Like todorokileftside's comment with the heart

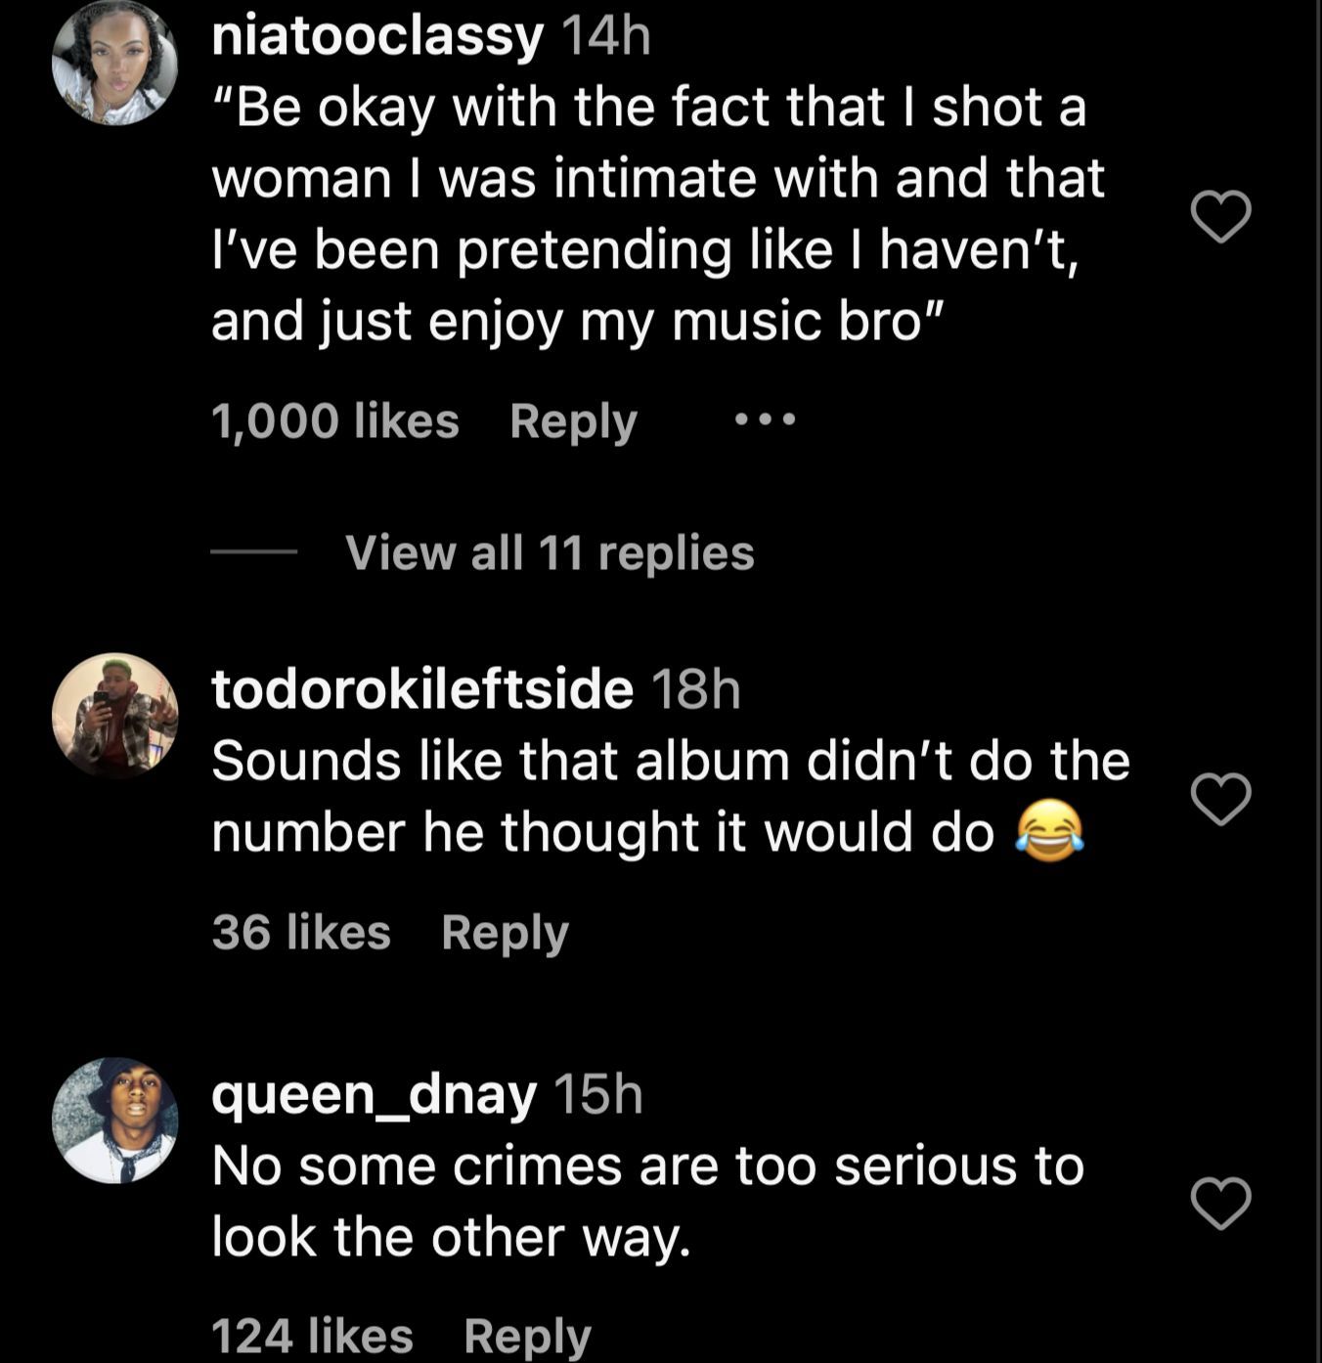[x=1221, y=799]
